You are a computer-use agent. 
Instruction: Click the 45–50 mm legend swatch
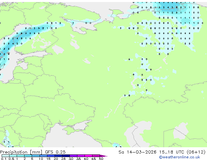pos(96,156)
